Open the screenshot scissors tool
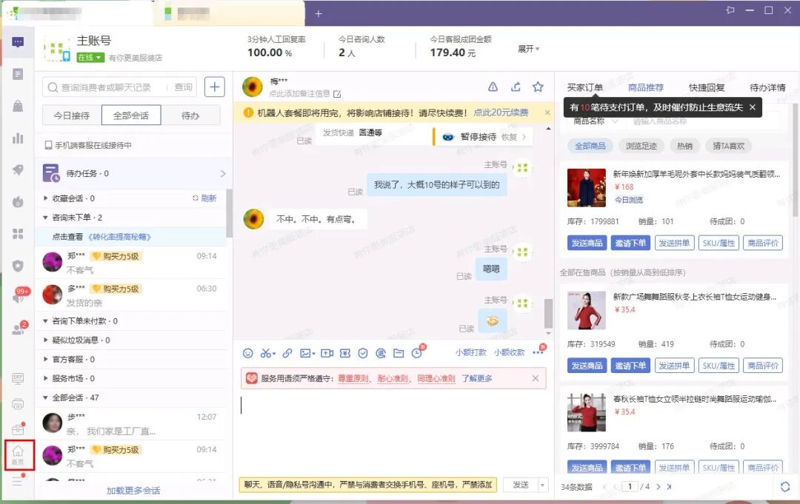Image resolution: width=800 pixels, height=504 pixels. click(x=267, y=353)
